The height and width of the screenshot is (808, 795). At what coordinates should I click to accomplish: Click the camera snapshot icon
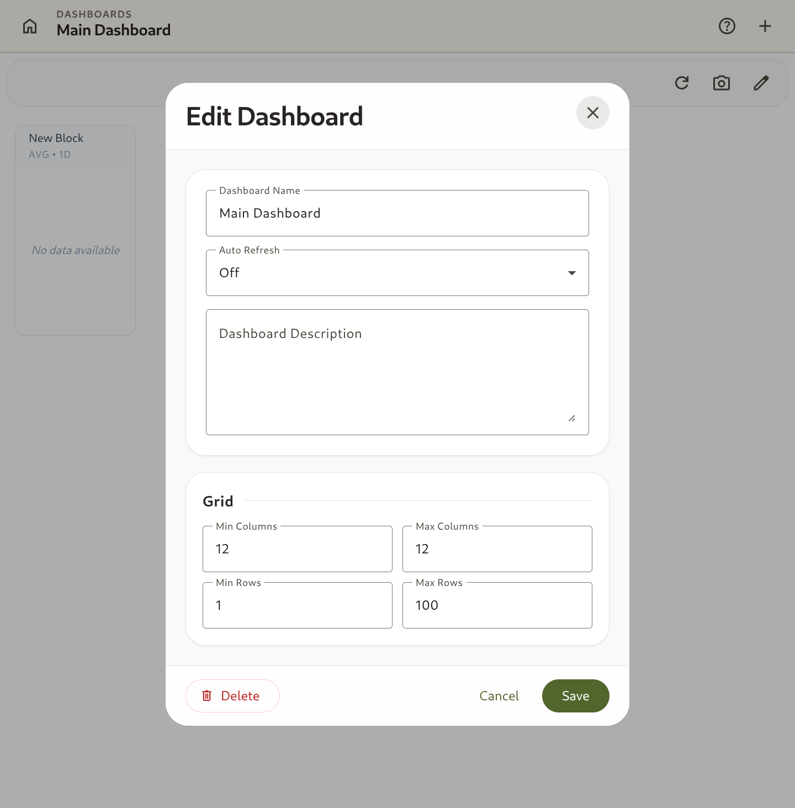point(722,83)
